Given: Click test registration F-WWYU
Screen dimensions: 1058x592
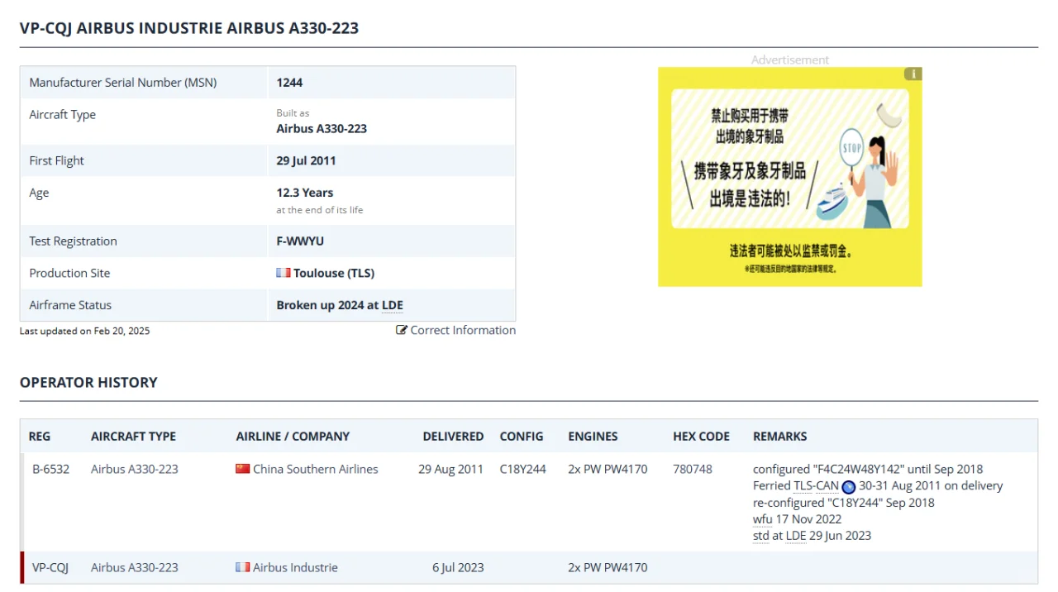Looking at the screenshot, I should (x=300, y=241).
